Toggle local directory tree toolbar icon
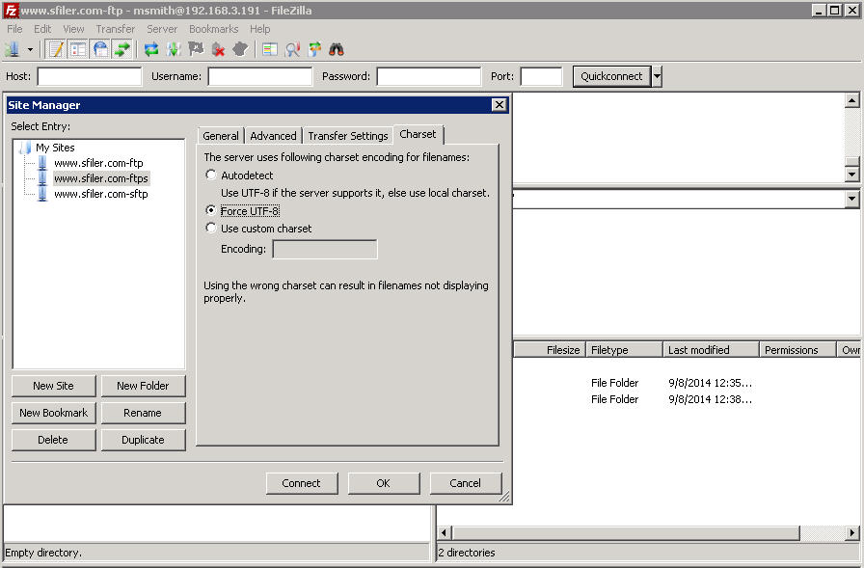Viewport: 864px width, 568px height. click(x=78, y=49)
